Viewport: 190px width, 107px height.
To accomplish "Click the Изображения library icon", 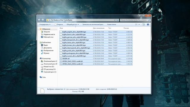I will (42, 51).
